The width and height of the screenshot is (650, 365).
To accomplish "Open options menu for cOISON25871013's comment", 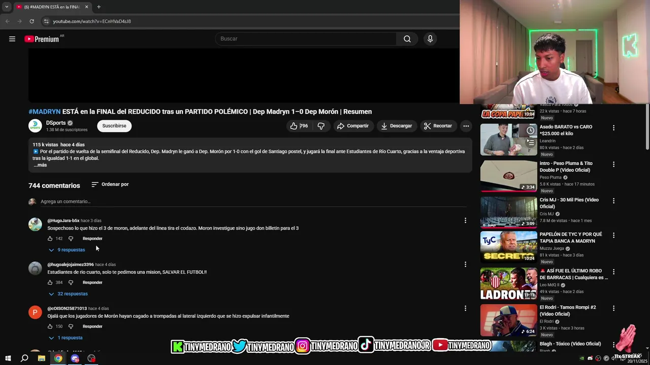I will [465, 308].
